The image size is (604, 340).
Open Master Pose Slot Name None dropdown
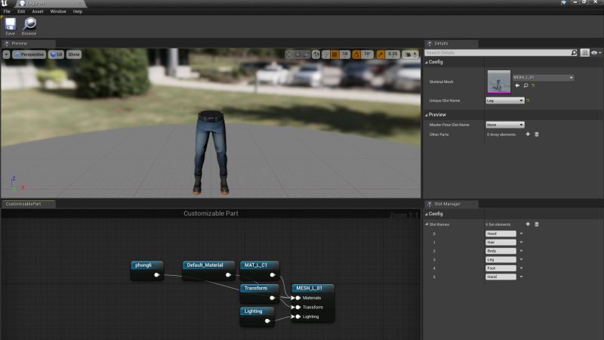point(505,125)
